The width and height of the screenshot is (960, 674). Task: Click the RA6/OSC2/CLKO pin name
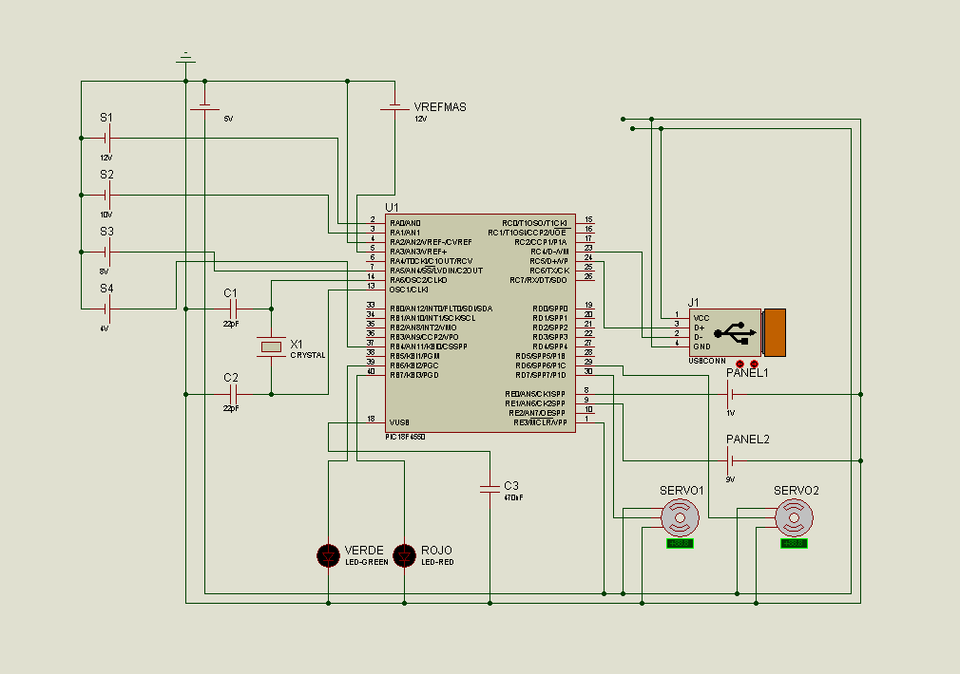point(418,280)
